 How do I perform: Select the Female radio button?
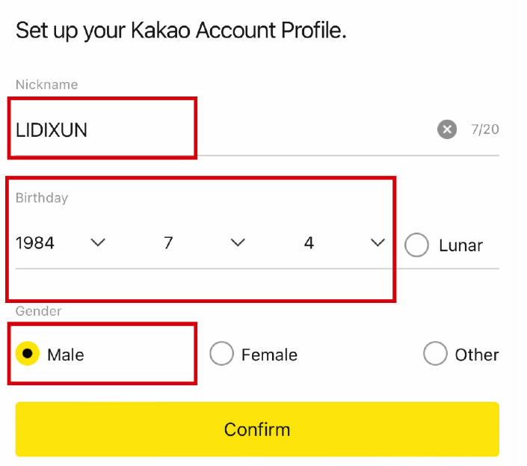[x=221, y=354]
